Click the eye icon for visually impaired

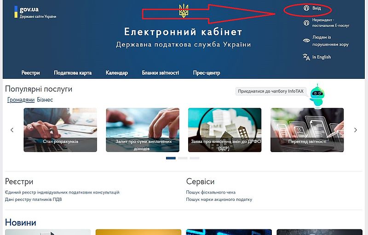click(306, 41)
